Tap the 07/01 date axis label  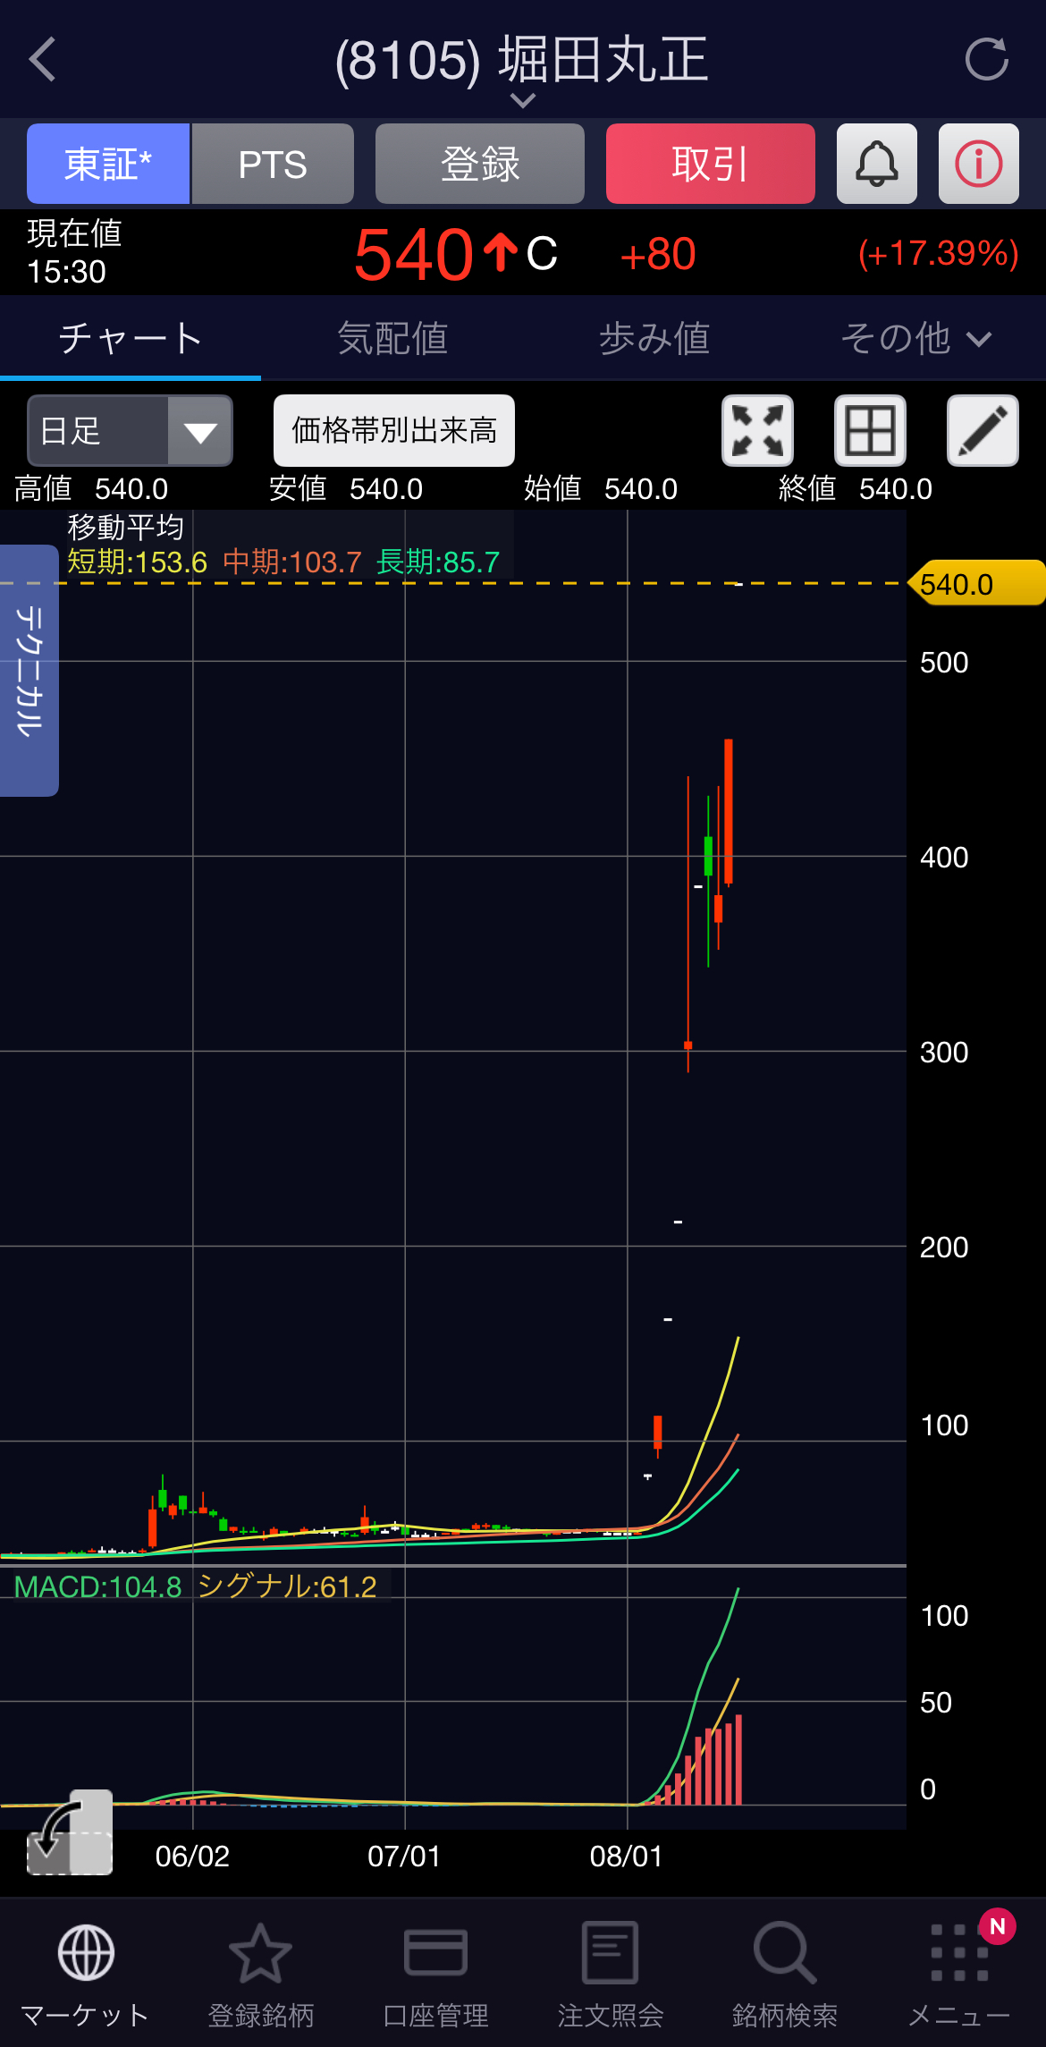click(x=404, y=1857)
